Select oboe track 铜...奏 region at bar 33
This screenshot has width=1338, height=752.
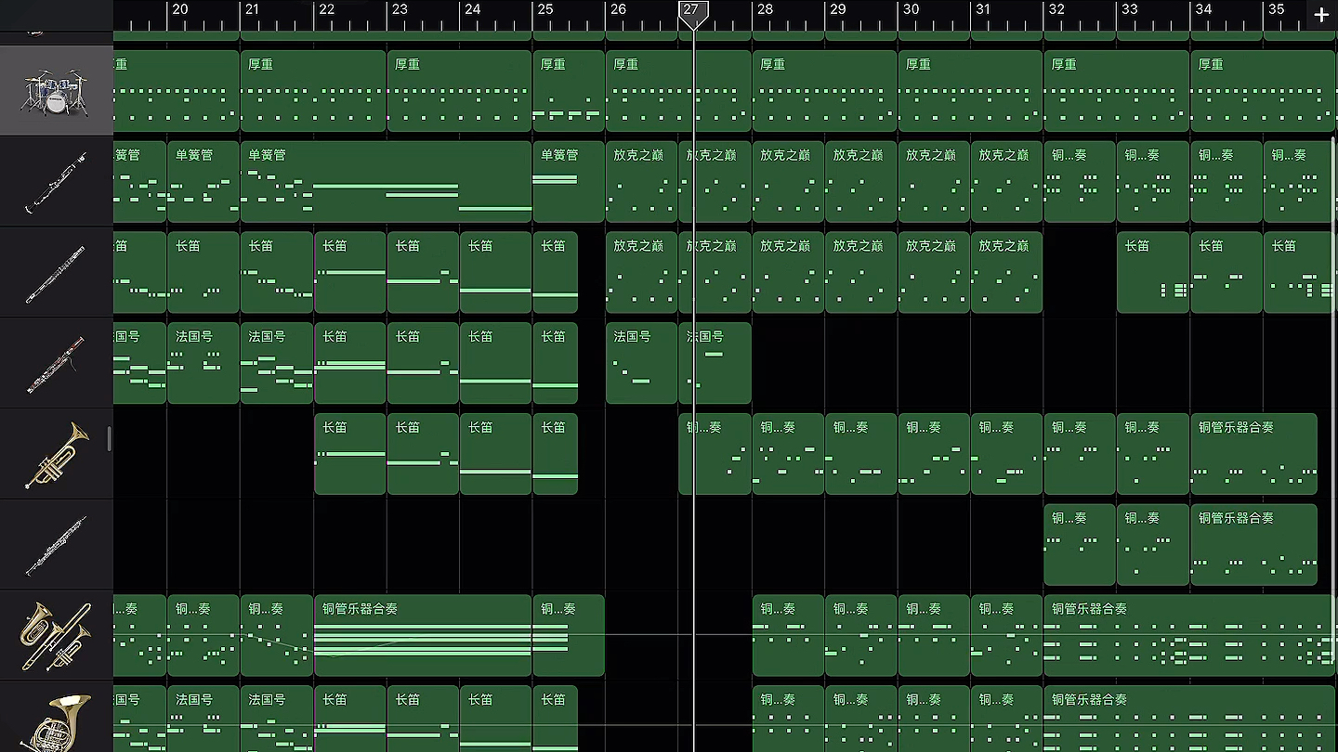pyautogui.click(x=1152, y=545)
